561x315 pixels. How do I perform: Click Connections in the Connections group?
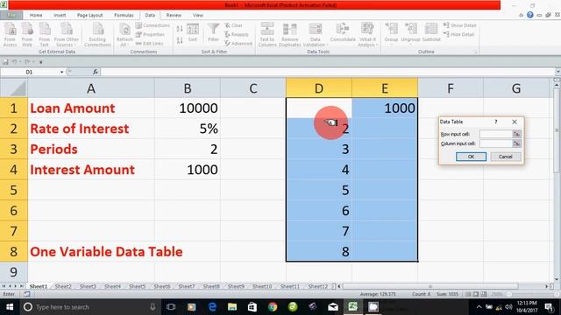(153, 25)
